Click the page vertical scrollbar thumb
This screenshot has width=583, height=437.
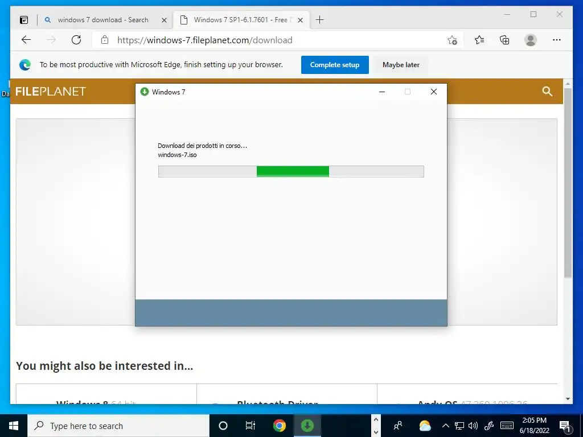(568, 183)
